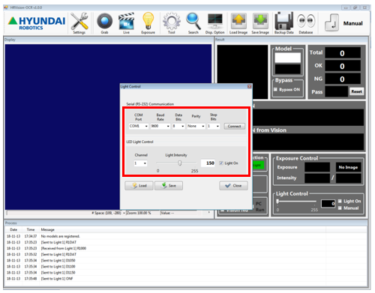Open Disp. Option monitor icon
Viewport: 375px width, 293px height.
215,22
